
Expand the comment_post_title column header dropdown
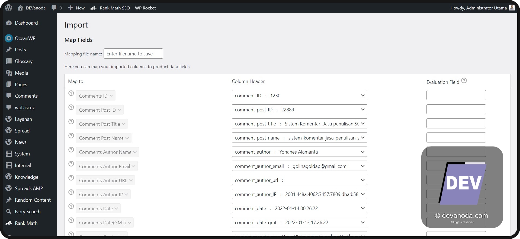(299, 124)
